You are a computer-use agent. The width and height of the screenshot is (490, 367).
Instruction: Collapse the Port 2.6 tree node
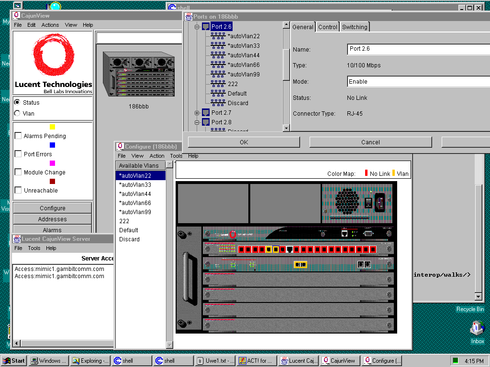tap(197, 27)
